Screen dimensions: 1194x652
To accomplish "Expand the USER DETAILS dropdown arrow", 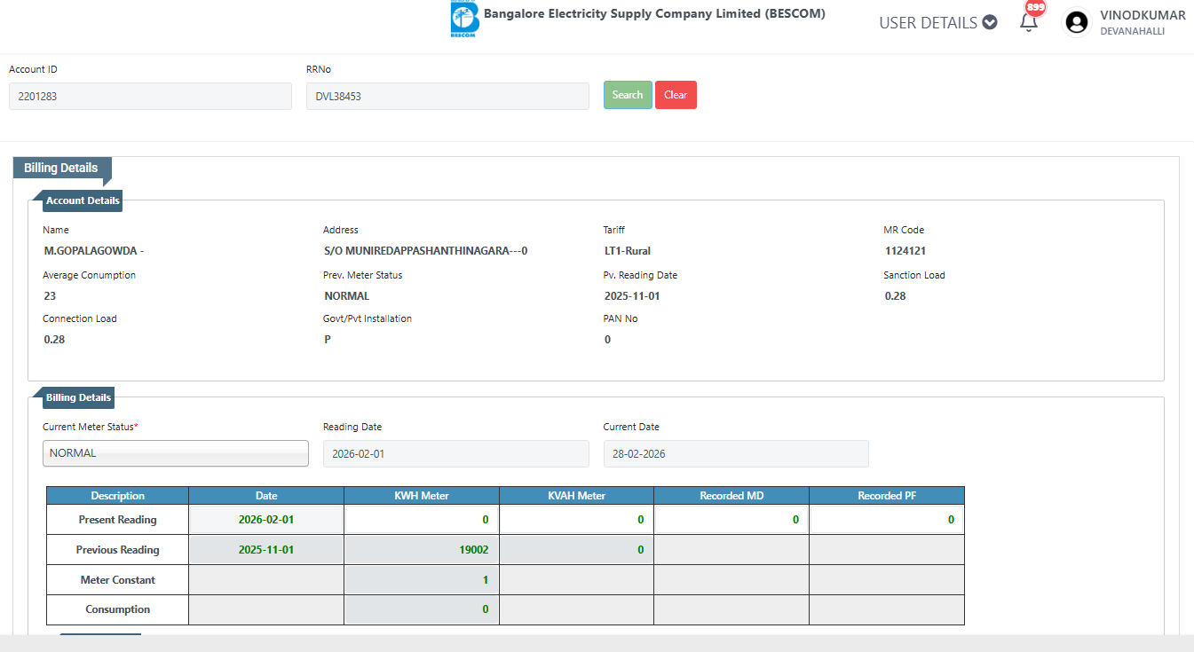I will (x=990, y=23).
